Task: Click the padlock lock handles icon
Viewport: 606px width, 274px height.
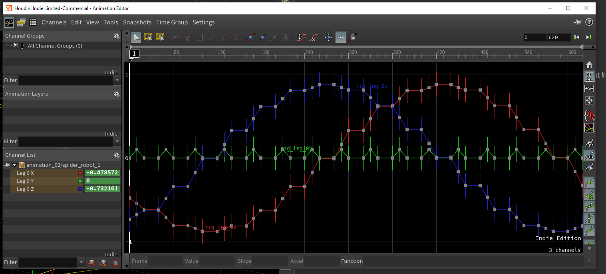Action: coord(352,37)
